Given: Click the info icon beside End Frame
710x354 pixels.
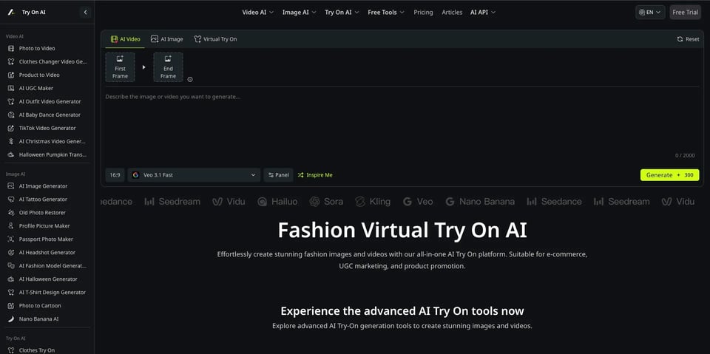Looking at the screenshot, I should point(190,79).
